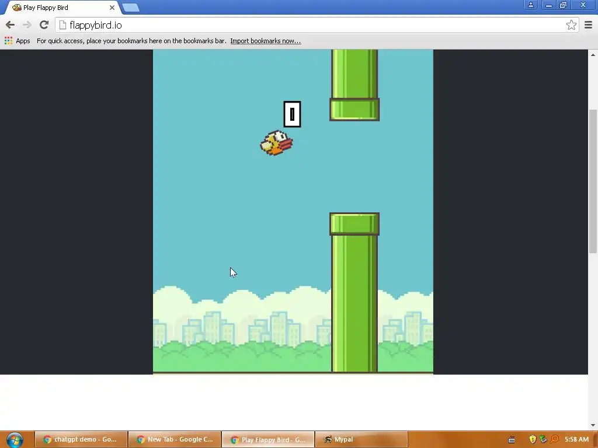Screen dimensions: 598x448
Task: Switch to Mypal taskbar window
Action: pyautogui.click(x=361, y=440)
